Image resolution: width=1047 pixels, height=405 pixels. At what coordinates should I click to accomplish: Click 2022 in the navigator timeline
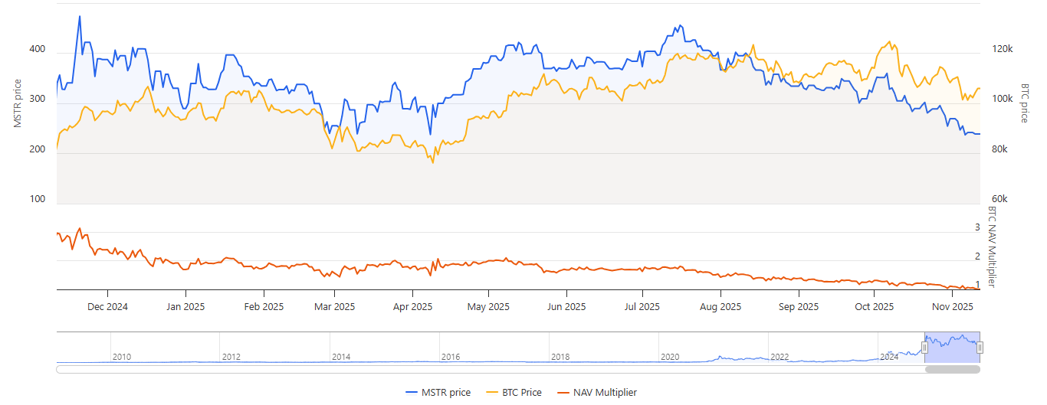click(x=780, y=357)
